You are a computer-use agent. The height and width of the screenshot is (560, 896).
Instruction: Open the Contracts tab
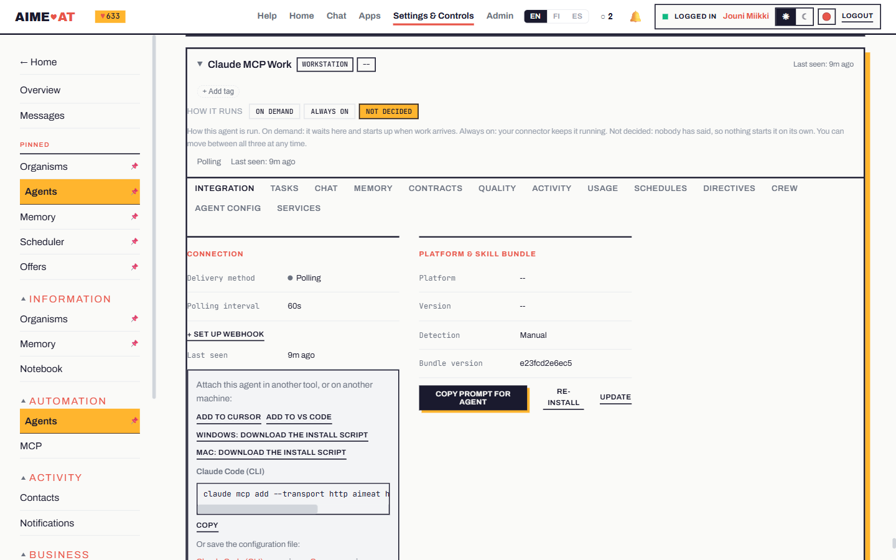pyautogui.click(x=436, y=189)
